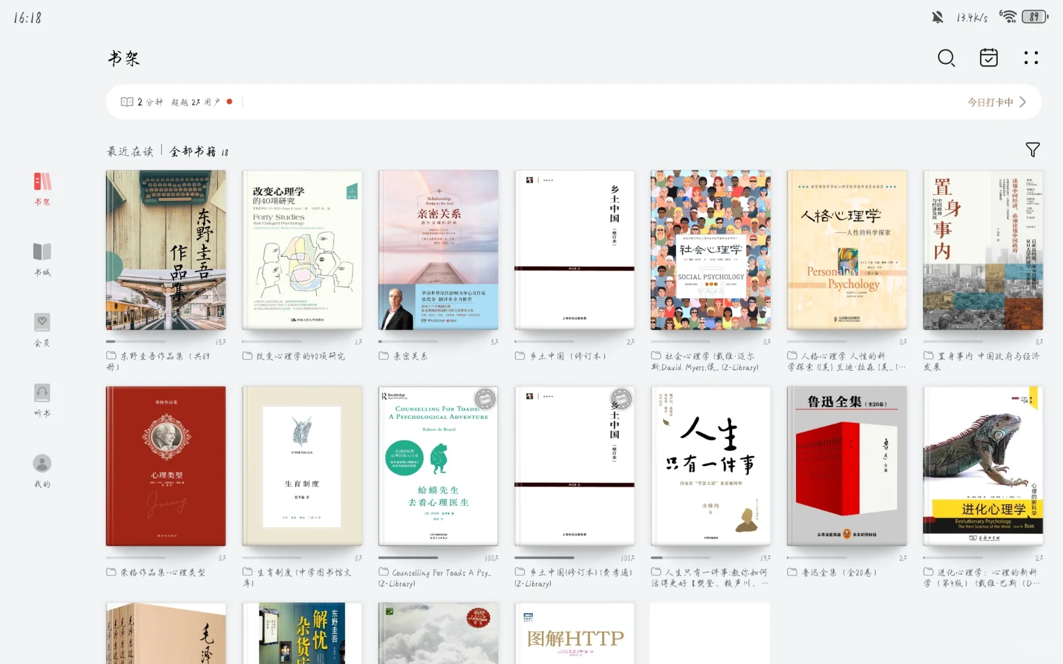Open 人格心理学 Personality Psychology cover
The image size is (1063, 664).
click(x=847, y=250)
